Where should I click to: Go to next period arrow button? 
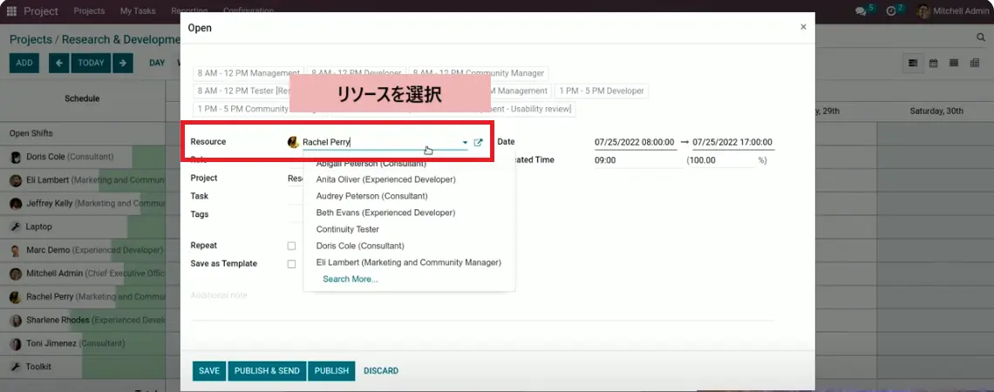(123, 63)
